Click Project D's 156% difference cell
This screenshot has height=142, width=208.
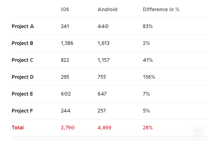point(149,77)
